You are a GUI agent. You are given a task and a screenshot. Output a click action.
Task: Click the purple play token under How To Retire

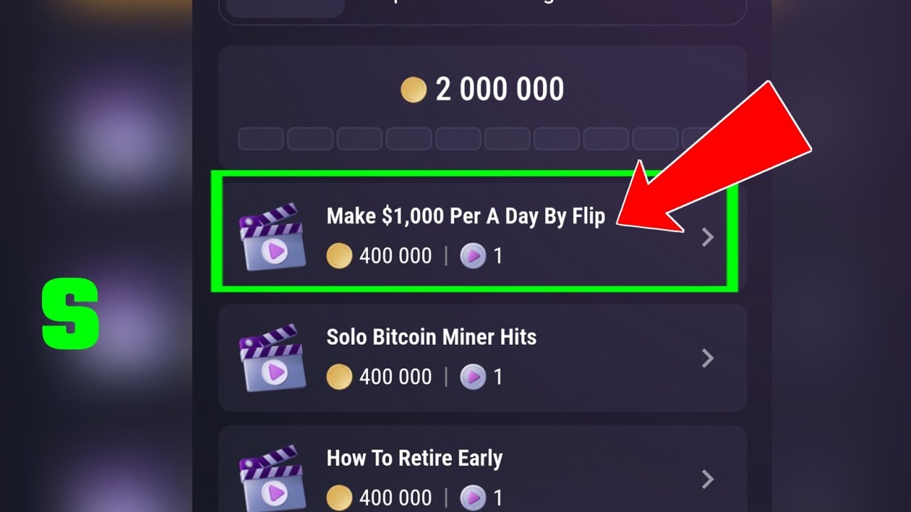473,497
